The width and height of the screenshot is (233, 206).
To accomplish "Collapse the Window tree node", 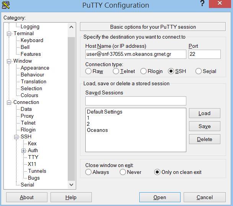I will pyautogui.click(x=9, y=61).
